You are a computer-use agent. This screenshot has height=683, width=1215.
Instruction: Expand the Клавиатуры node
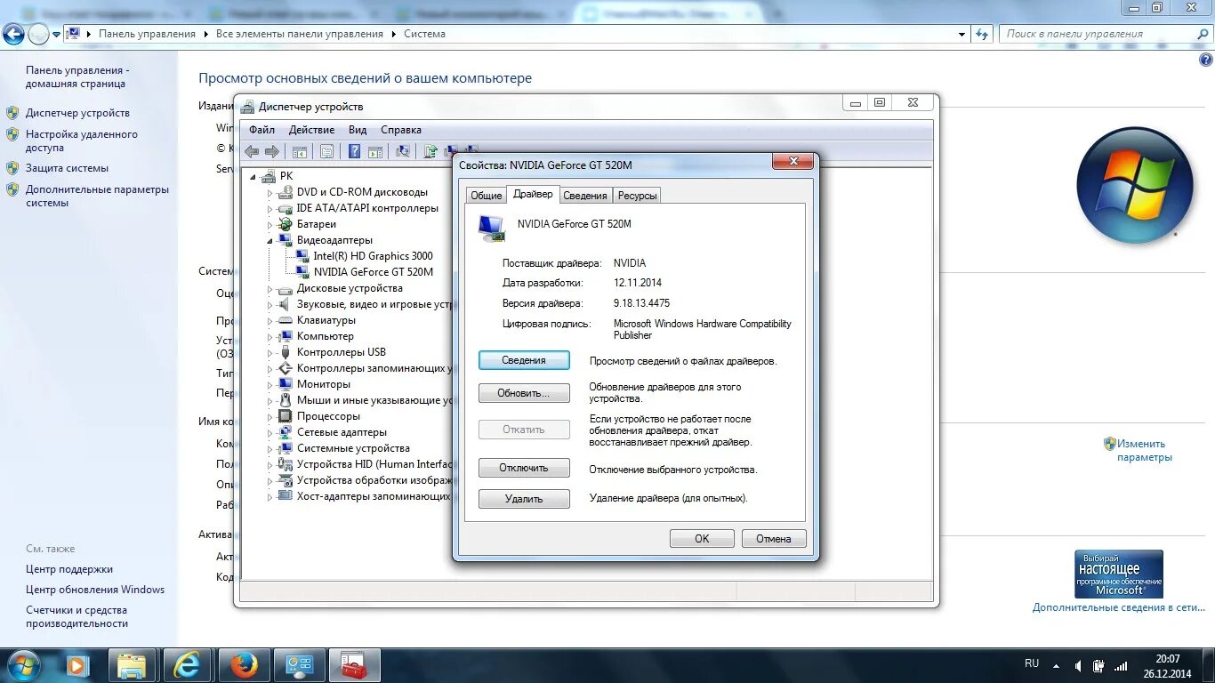tap(270, 320)
